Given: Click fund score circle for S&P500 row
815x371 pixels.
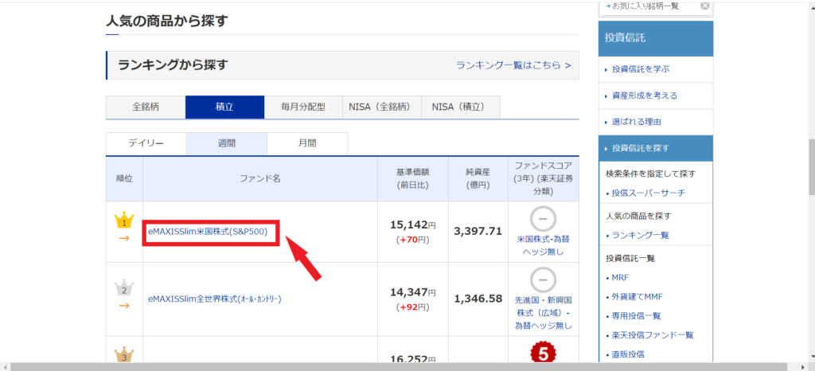Looking at the screenshot, I should tap(543, 219).
